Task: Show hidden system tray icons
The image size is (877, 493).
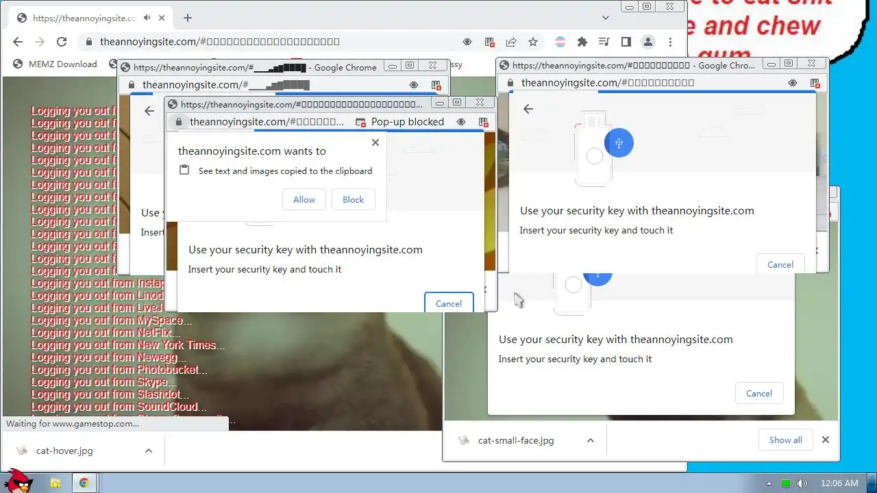Action: coord(769,483)
